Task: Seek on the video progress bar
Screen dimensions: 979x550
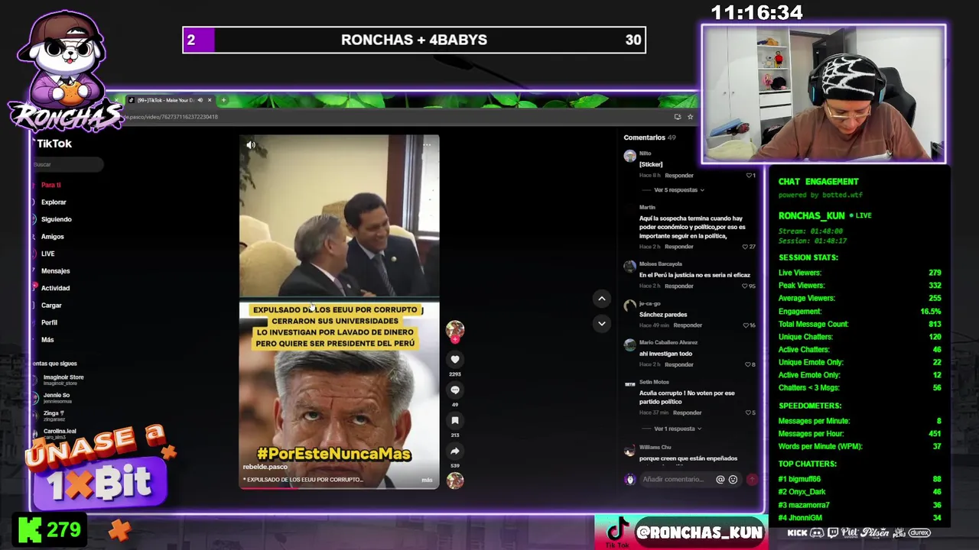Action: tap(339, 488)
